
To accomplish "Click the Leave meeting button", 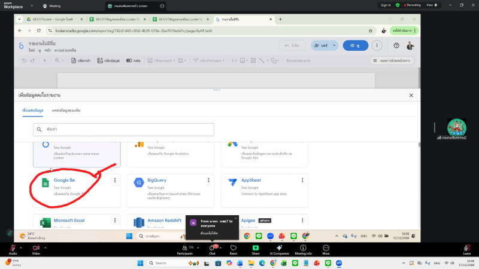I will (467, 249).
